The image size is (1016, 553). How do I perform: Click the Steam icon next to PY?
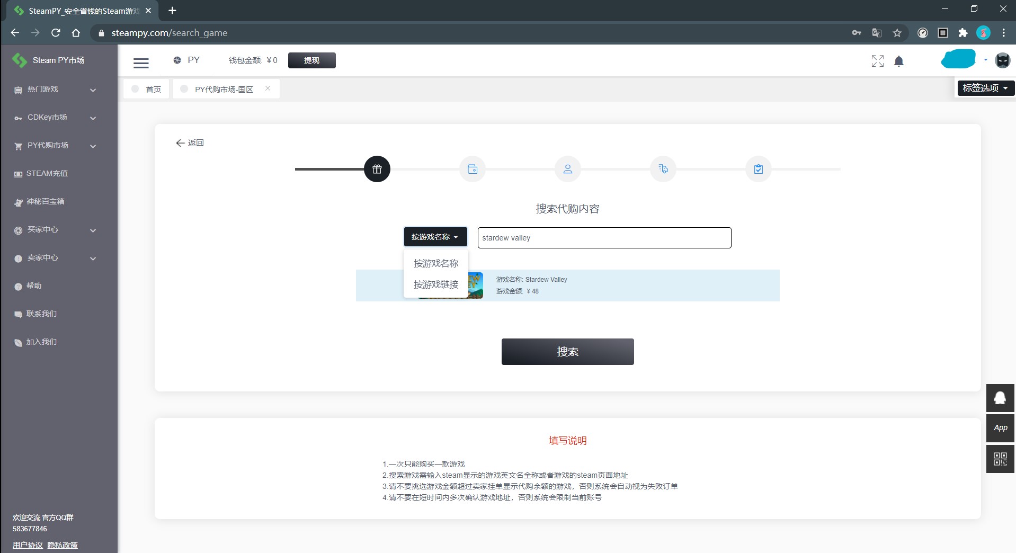(177, 60)
